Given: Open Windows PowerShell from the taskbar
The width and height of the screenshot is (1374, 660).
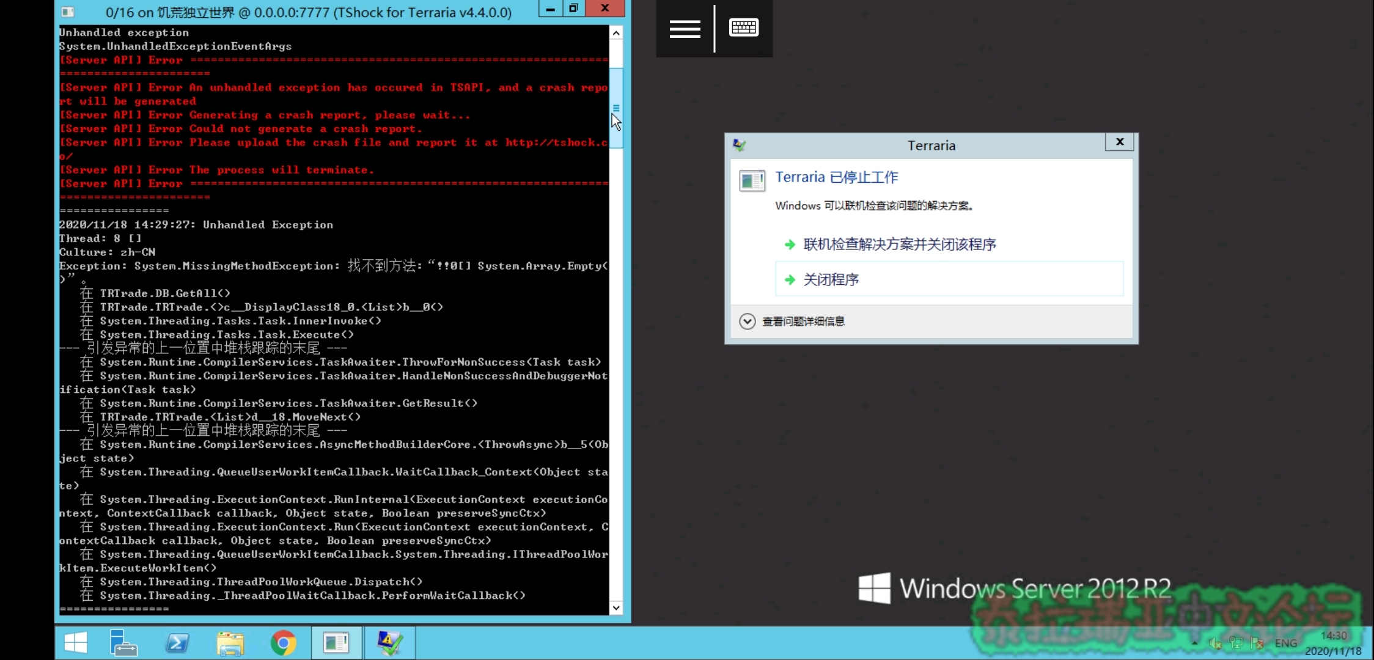Looking at the screenshot, I should 177,643.
